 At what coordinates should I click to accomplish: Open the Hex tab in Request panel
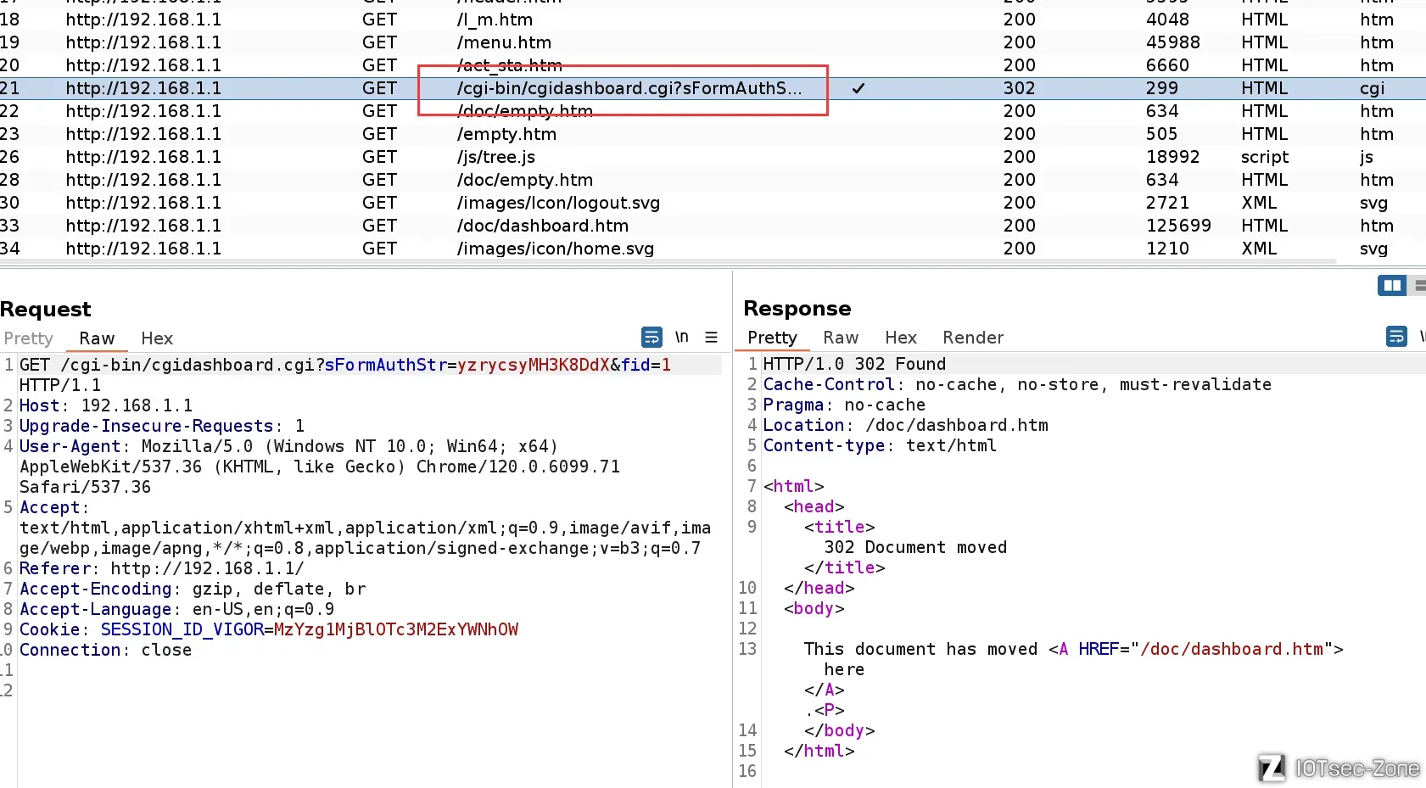pos(157,338)
